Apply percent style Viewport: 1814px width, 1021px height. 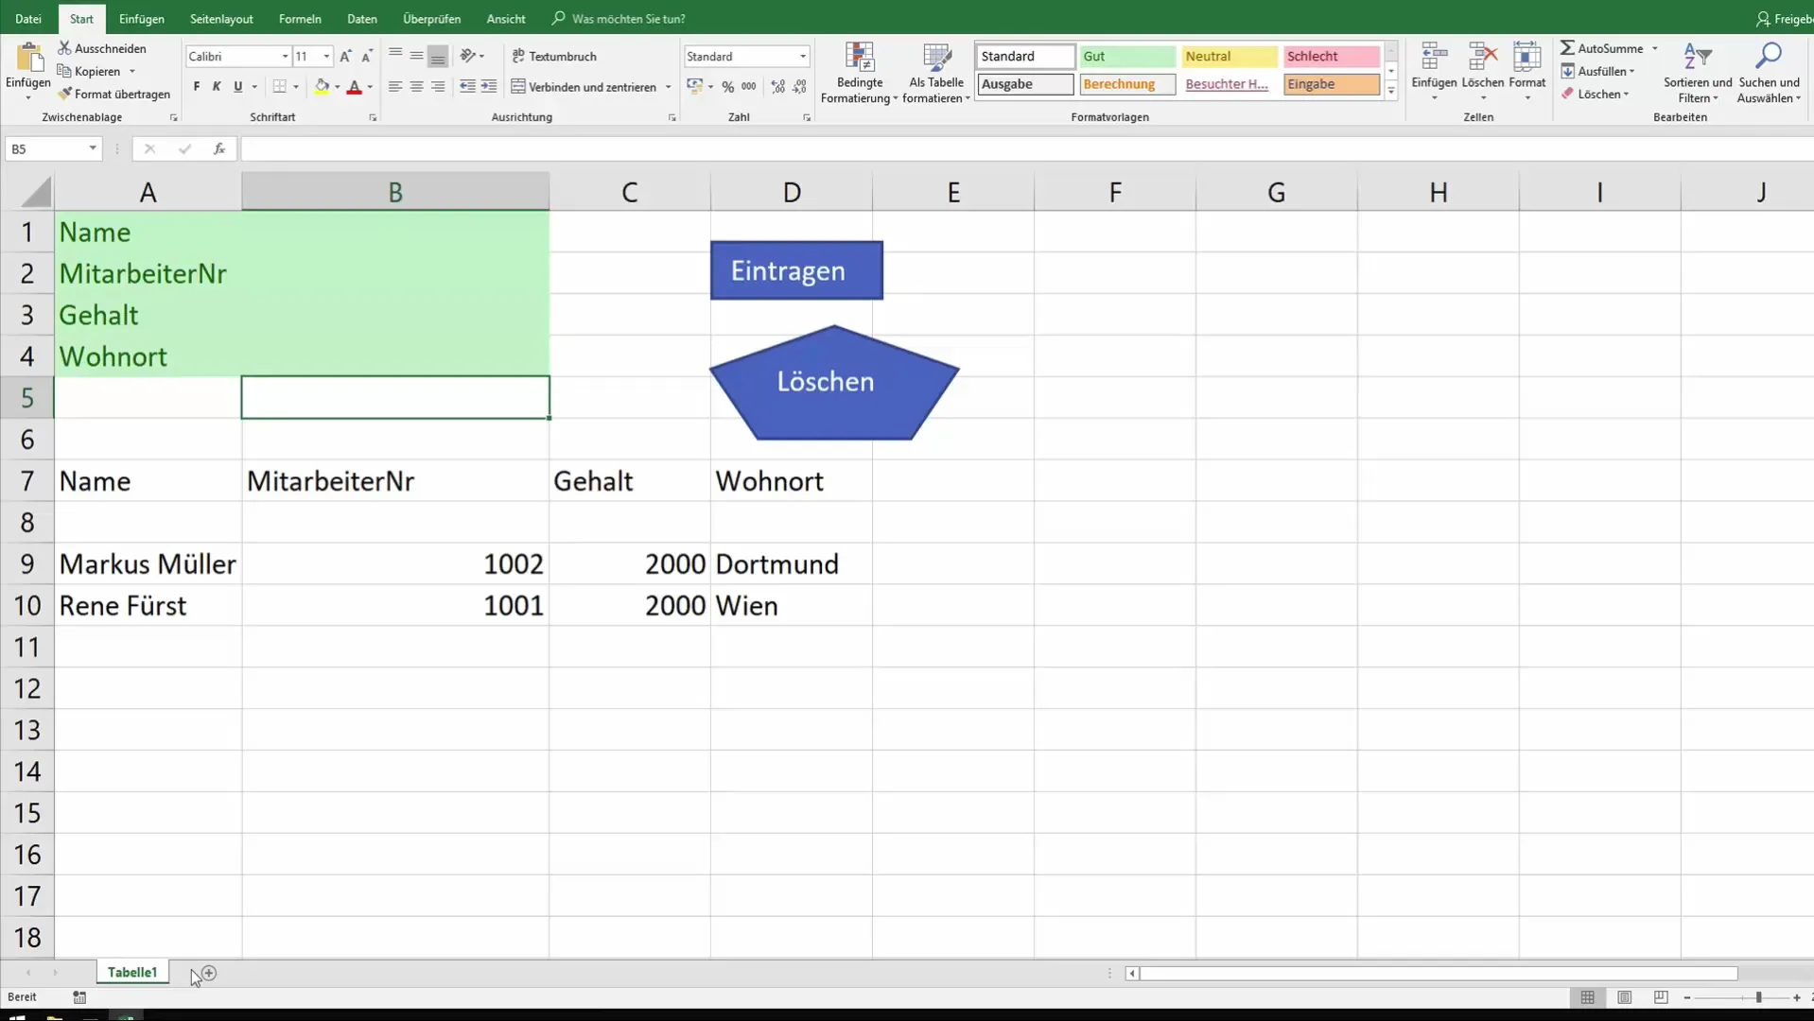click(x=727, y=87)
